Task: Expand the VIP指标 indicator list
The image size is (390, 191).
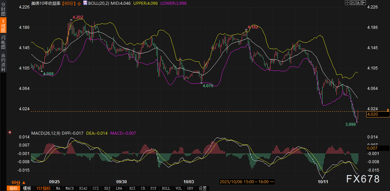Action: pos(43,188)
